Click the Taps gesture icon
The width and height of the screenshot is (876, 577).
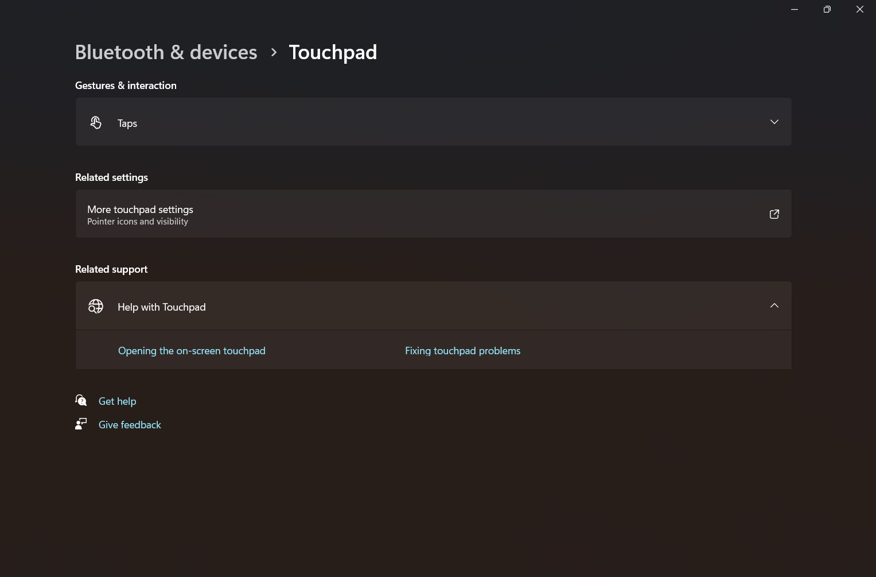point(96,122)
